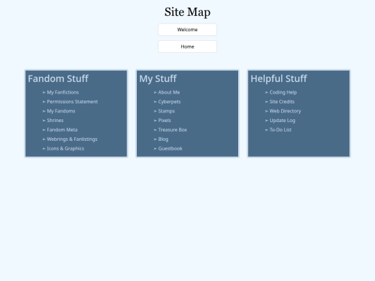Visit the Shrines page
The width and height of the screenshot is (375, 281).
coord(56,121)
